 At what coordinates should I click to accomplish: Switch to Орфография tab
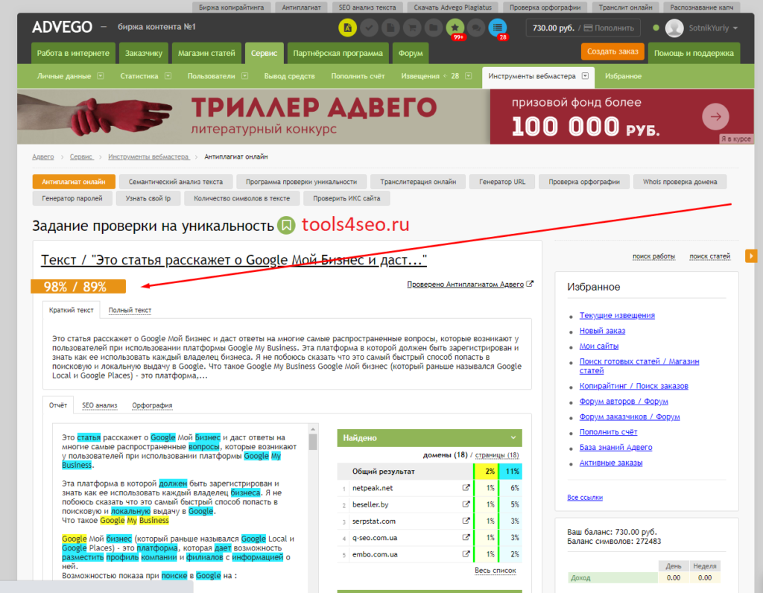pos(152,405)
